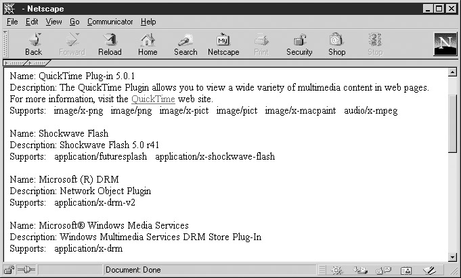This screenshot has height=278, width=461.
Task: Undock the component bar using its grip
Action: (324, 270)
